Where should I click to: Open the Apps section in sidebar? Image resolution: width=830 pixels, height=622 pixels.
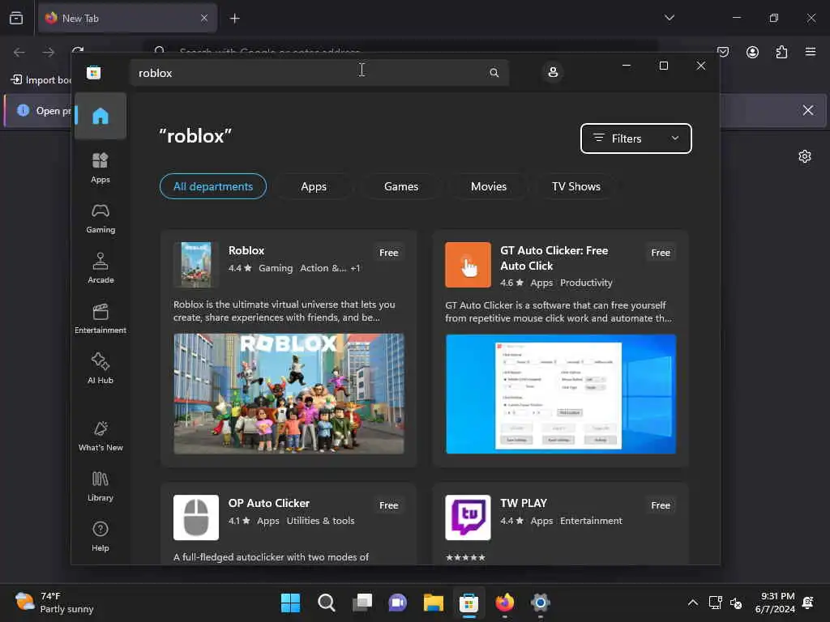[100, 168]
